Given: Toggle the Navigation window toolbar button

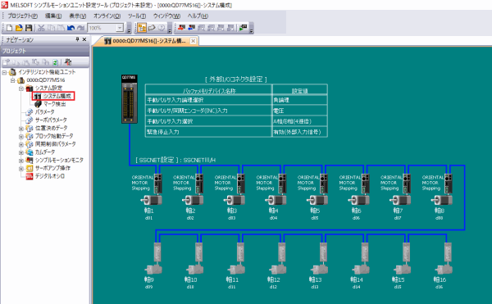Looking at the screenshot, I should click(x=142, y=28).
